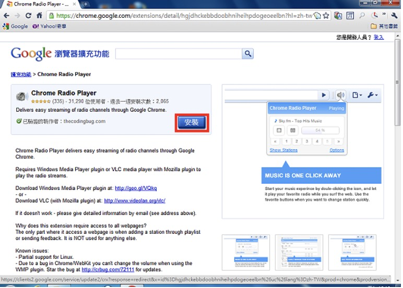The image size is (403, 288).
Task: Click the scrollbar up arrow
Action: 397,37
